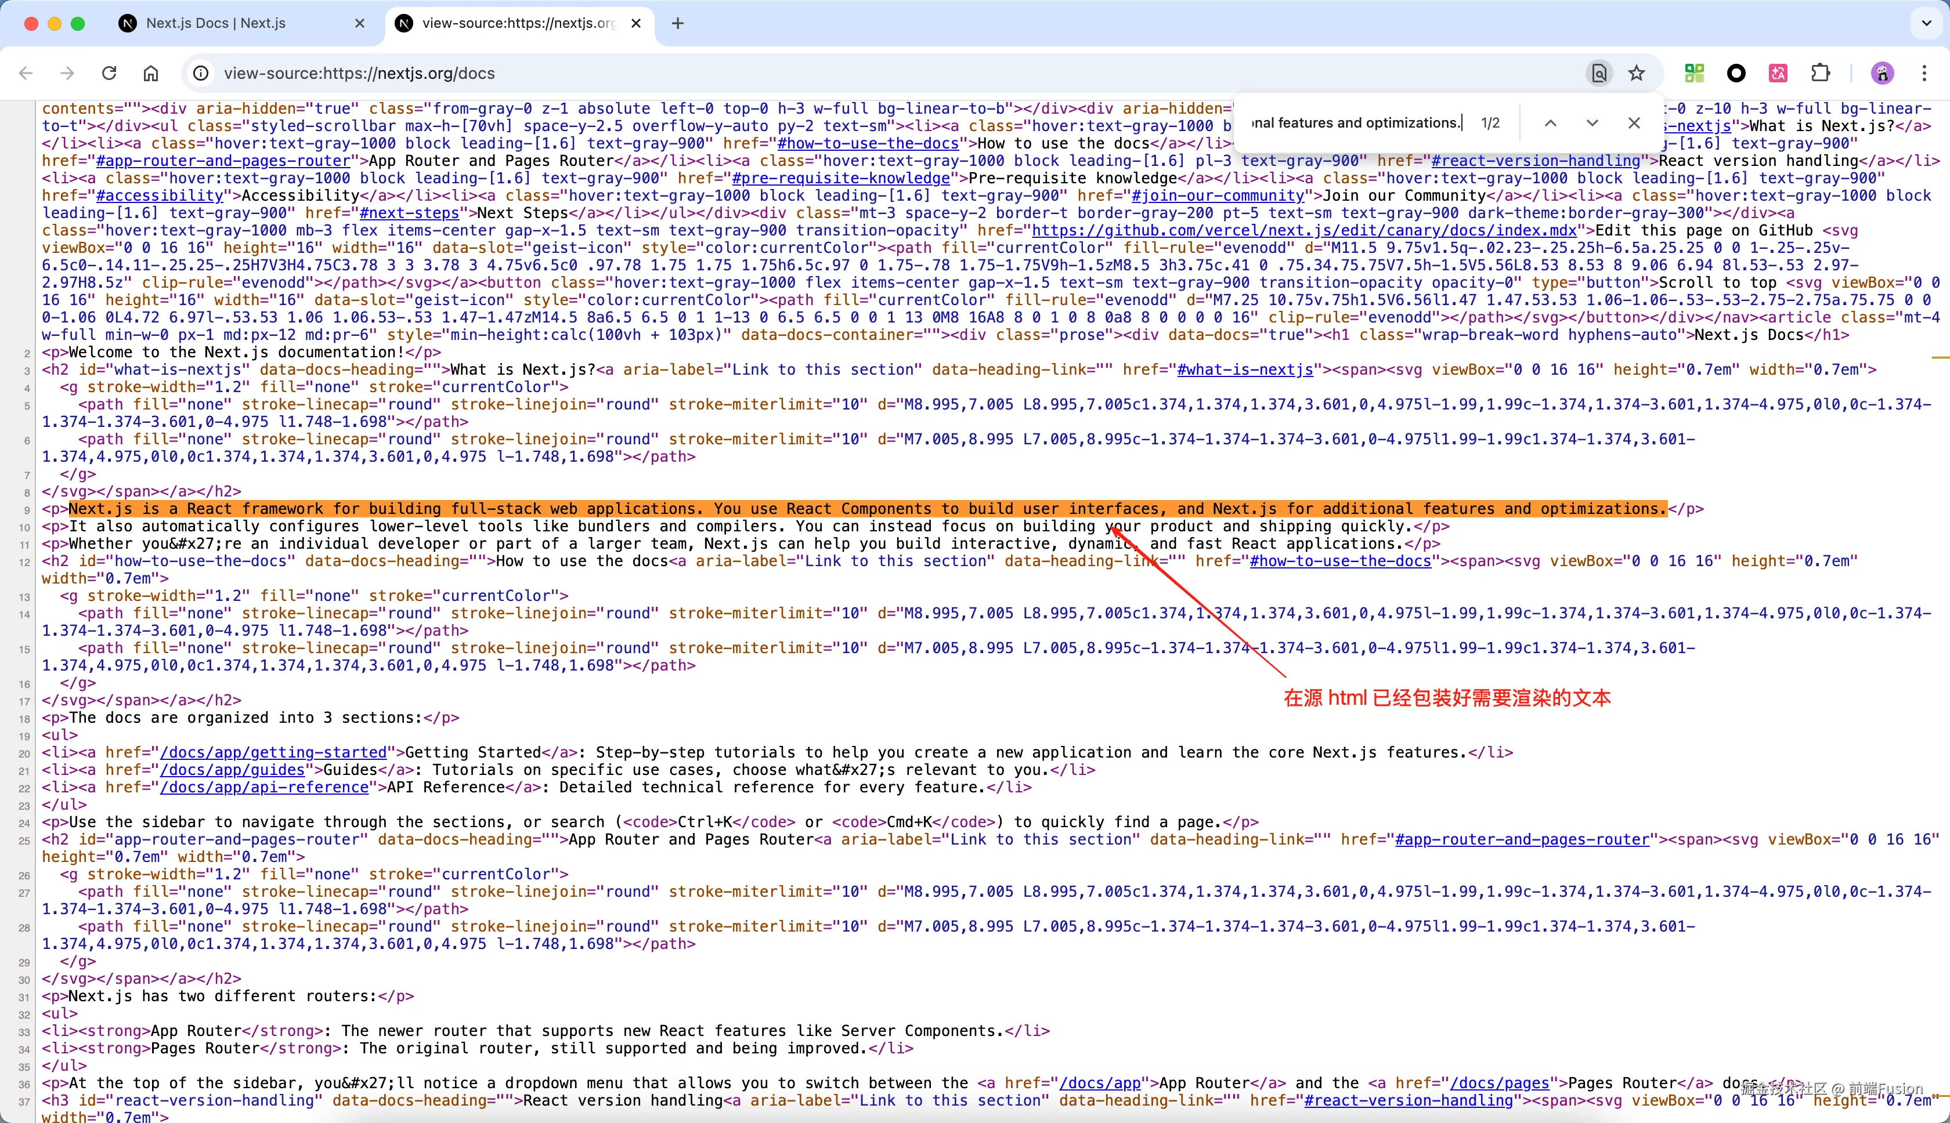
Task: Jump to previous find result
Action: tap(1550, 124)
